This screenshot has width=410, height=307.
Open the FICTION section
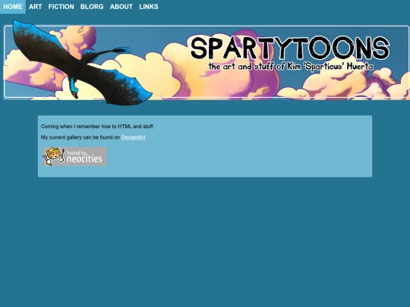pyautogui.click(x=61, y=7)
